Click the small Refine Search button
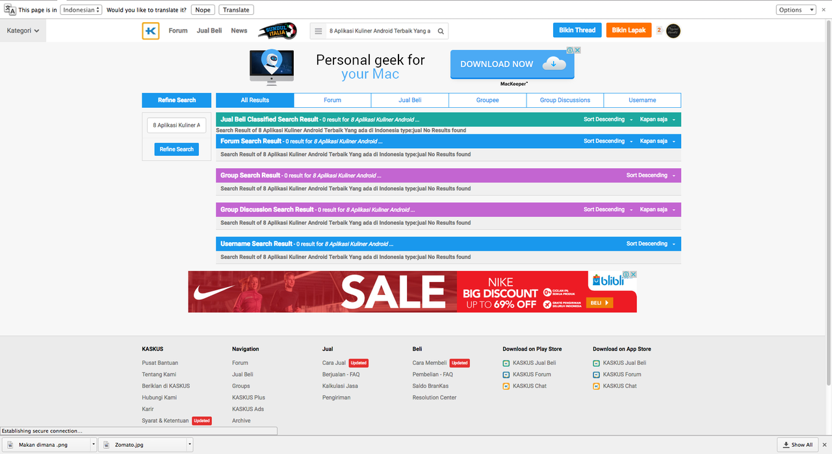Image resolution: width=832 pixels, height=454 pixels. (177, 149)
